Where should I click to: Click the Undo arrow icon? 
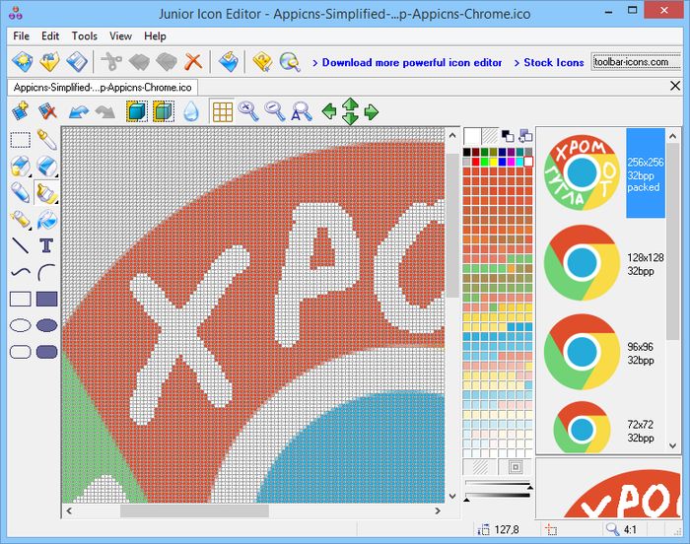pos(79,111)
